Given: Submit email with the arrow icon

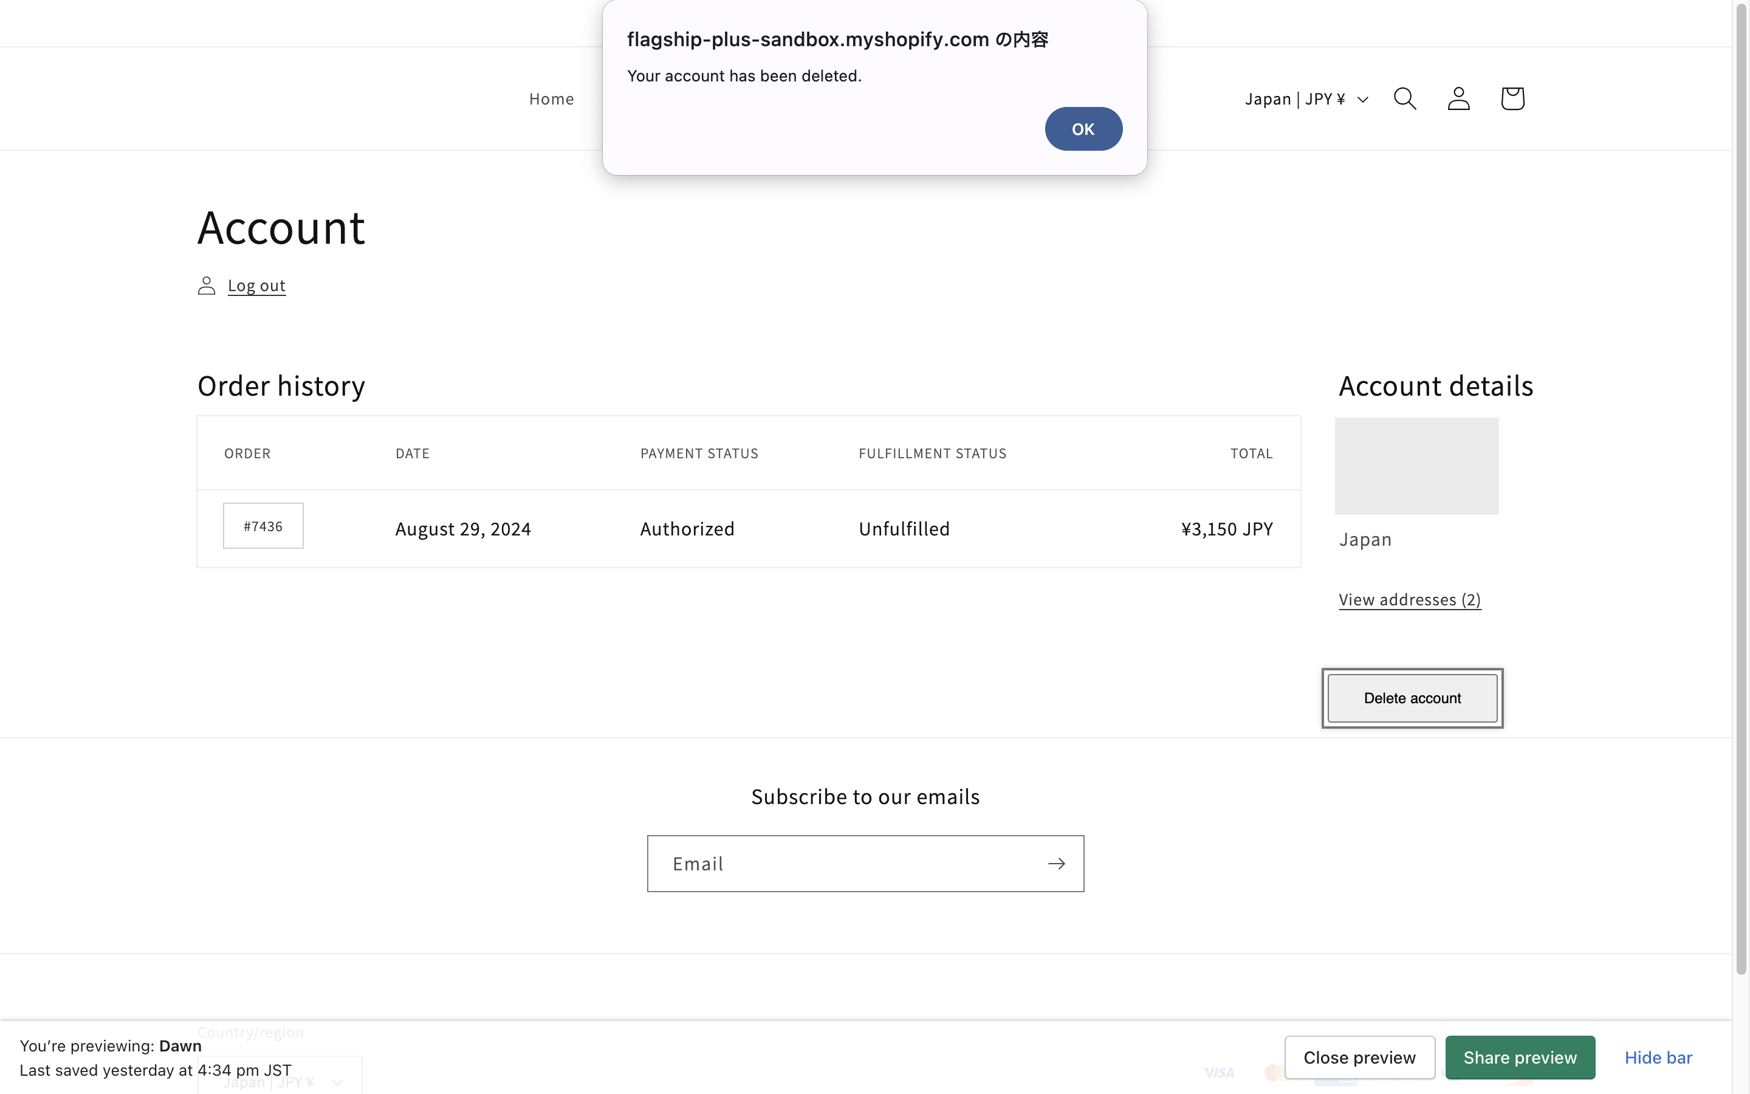Looking at the screenshot, I should pos(1057,864).
